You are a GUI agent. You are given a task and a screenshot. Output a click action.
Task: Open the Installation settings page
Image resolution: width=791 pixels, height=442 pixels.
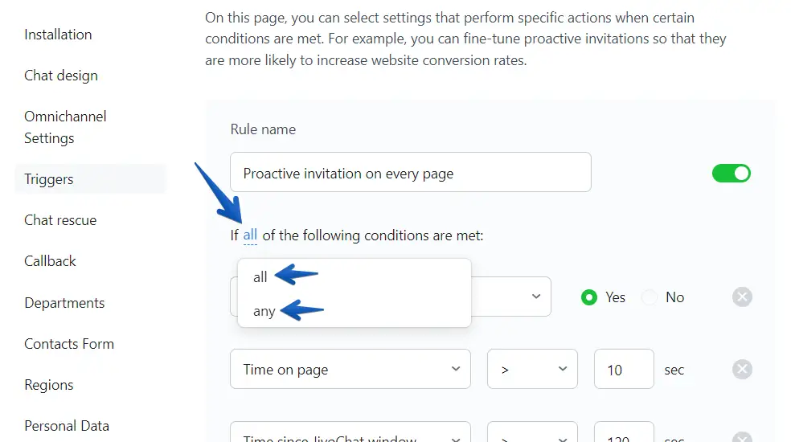pos(58,35)
